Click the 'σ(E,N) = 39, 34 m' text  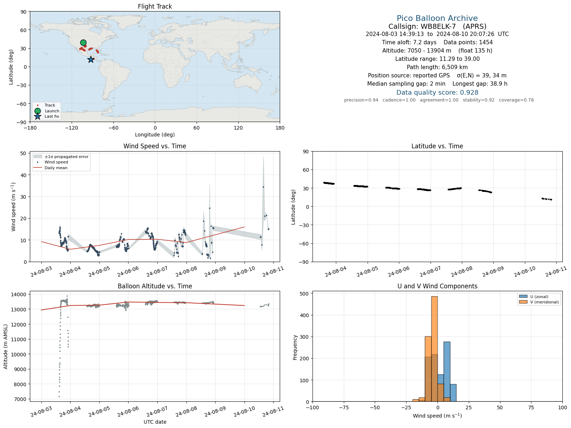[481, 76]
